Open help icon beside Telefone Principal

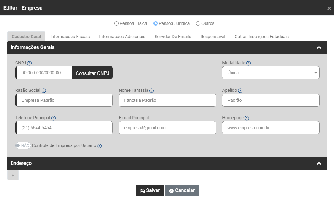click(x=53, y=118)
